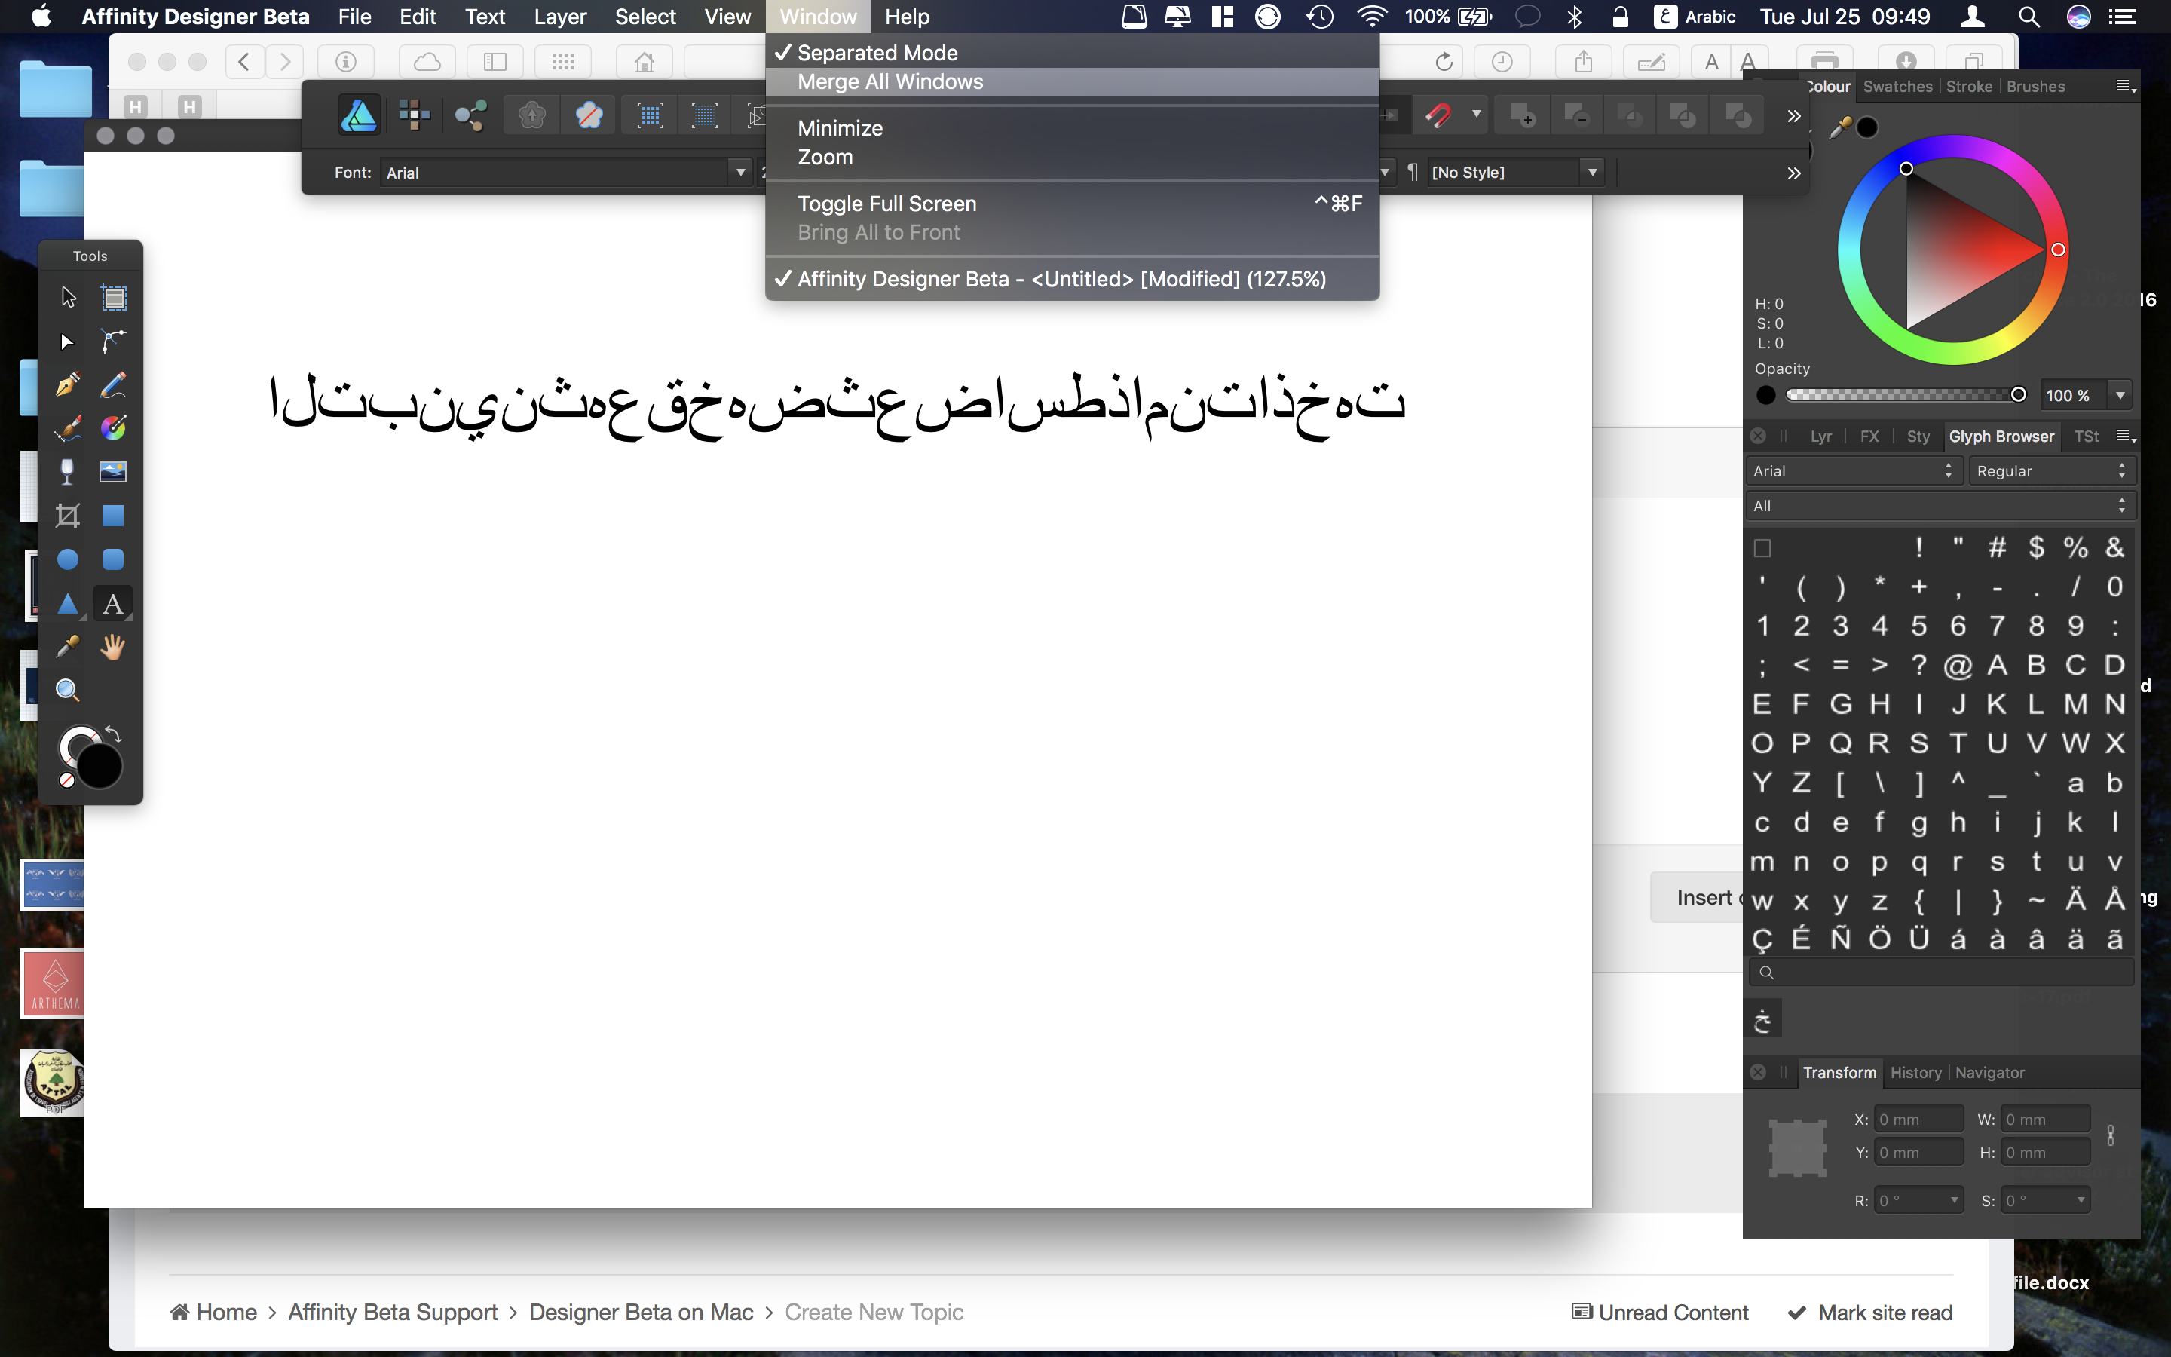Image resolution: width=2171 pixels, height=1357 pixels.
Task: Click the opacity slider handle
Action: 2017,394
